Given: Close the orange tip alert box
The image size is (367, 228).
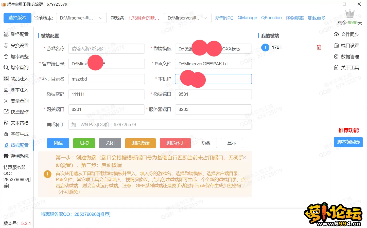Looking at the screenshot, I should (x=244, y=158).
